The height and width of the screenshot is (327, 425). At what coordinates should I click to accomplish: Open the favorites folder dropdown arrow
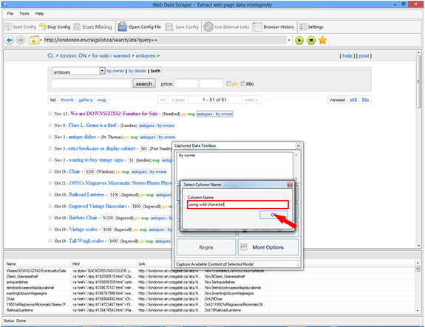pyautogui.click(x=41, y=40)
